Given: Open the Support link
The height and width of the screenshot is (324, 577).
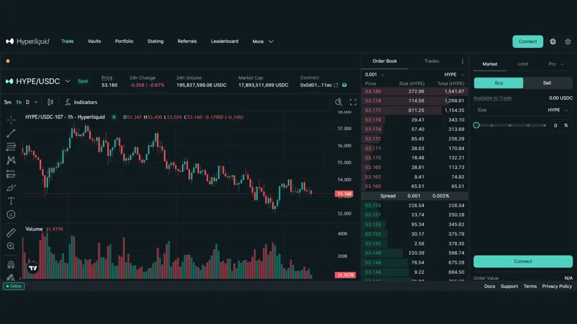Looking at the screenshot, I should click(x=509, y=286).
